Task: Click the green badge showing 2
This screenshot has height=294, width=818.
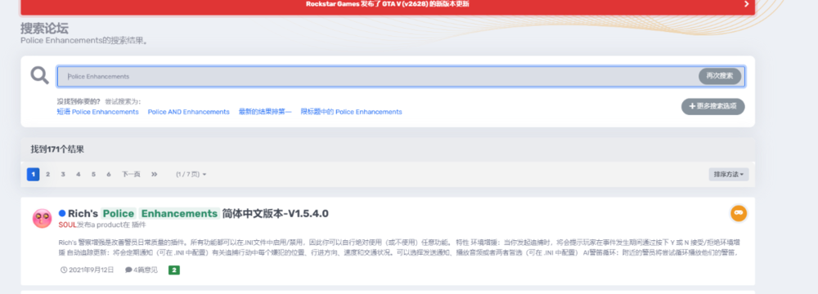Action: 173,270
